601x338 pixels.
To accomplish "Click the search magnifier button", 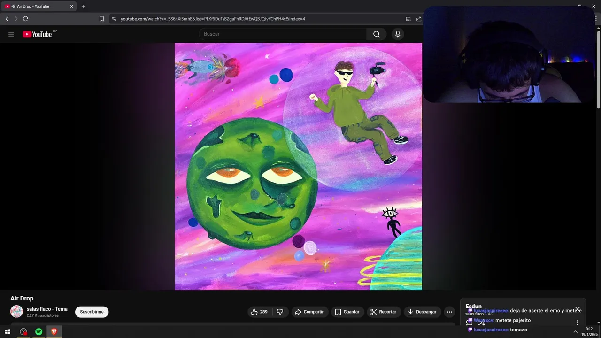I will [377, 34].
